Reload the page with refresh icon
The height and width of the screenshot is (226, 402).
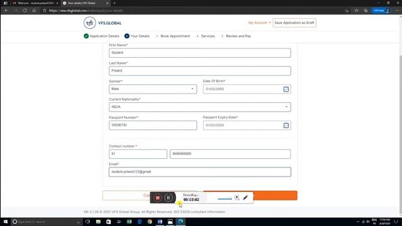click(x=25, y=11)
